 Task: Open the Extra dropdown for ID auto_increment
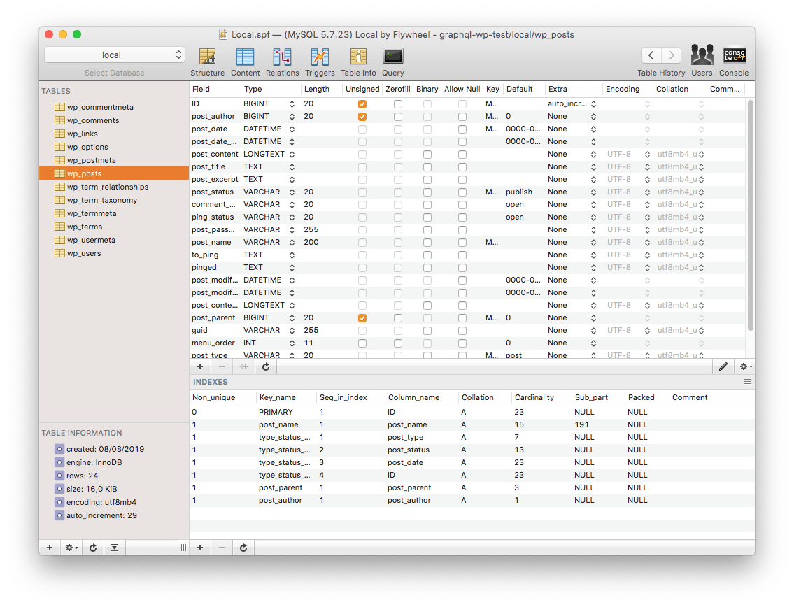pos(593,103)
